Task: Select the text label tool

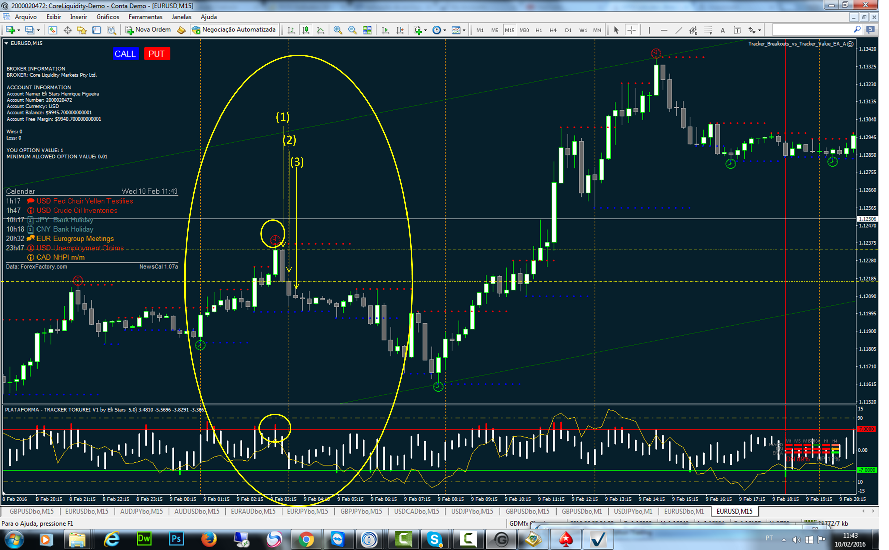Action: tap(737, 30)
